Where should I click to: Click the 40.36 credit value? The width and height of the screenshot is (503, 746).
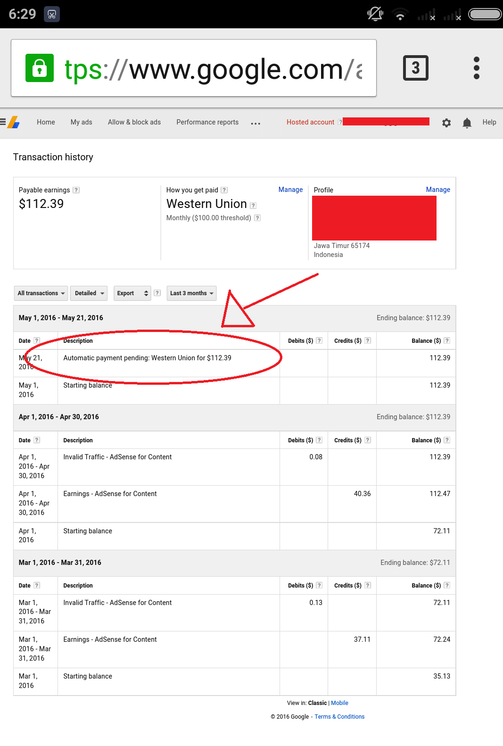point(362,494)
